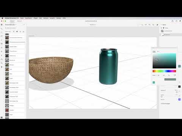Click the teal base color swatch in properties
Image resolution: width=182 pixels, height=136 pixels.
[179, 66]
